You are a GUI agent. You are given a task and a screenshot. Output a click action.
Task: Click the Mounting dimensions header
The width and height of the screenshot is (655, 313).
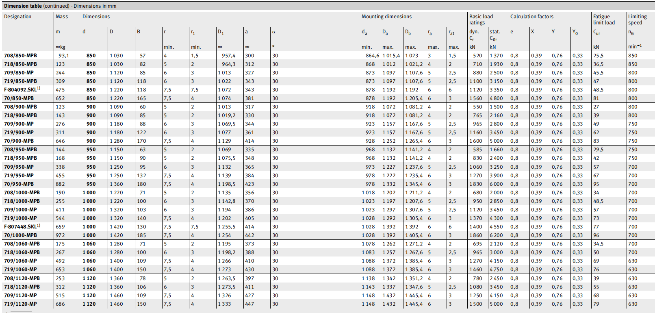(386, 17)
